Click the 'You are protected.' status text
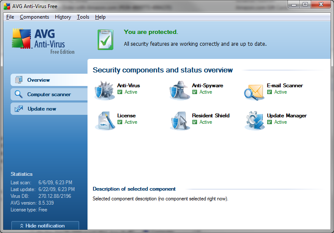 [151, 32]
